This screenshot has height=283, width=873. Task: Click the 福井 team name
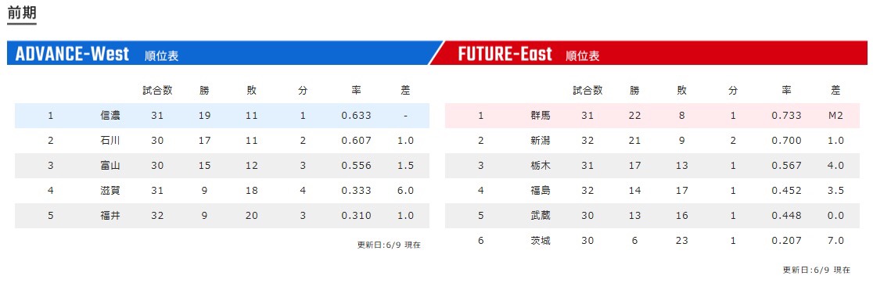pos(110,216)
